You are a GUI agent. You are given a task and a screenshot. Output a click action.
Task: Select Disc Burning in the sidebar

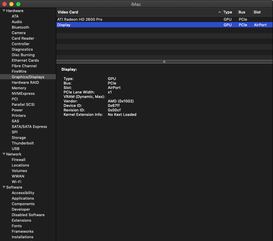pyautogui.click(x=23, y=55)
